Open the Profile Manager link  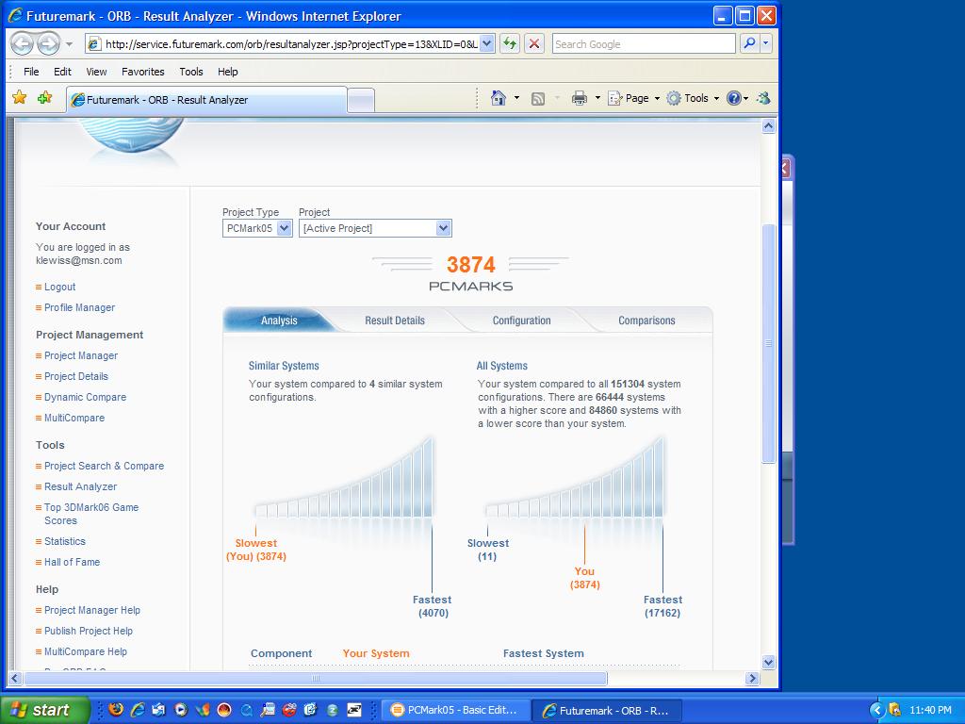click(79, 307)
